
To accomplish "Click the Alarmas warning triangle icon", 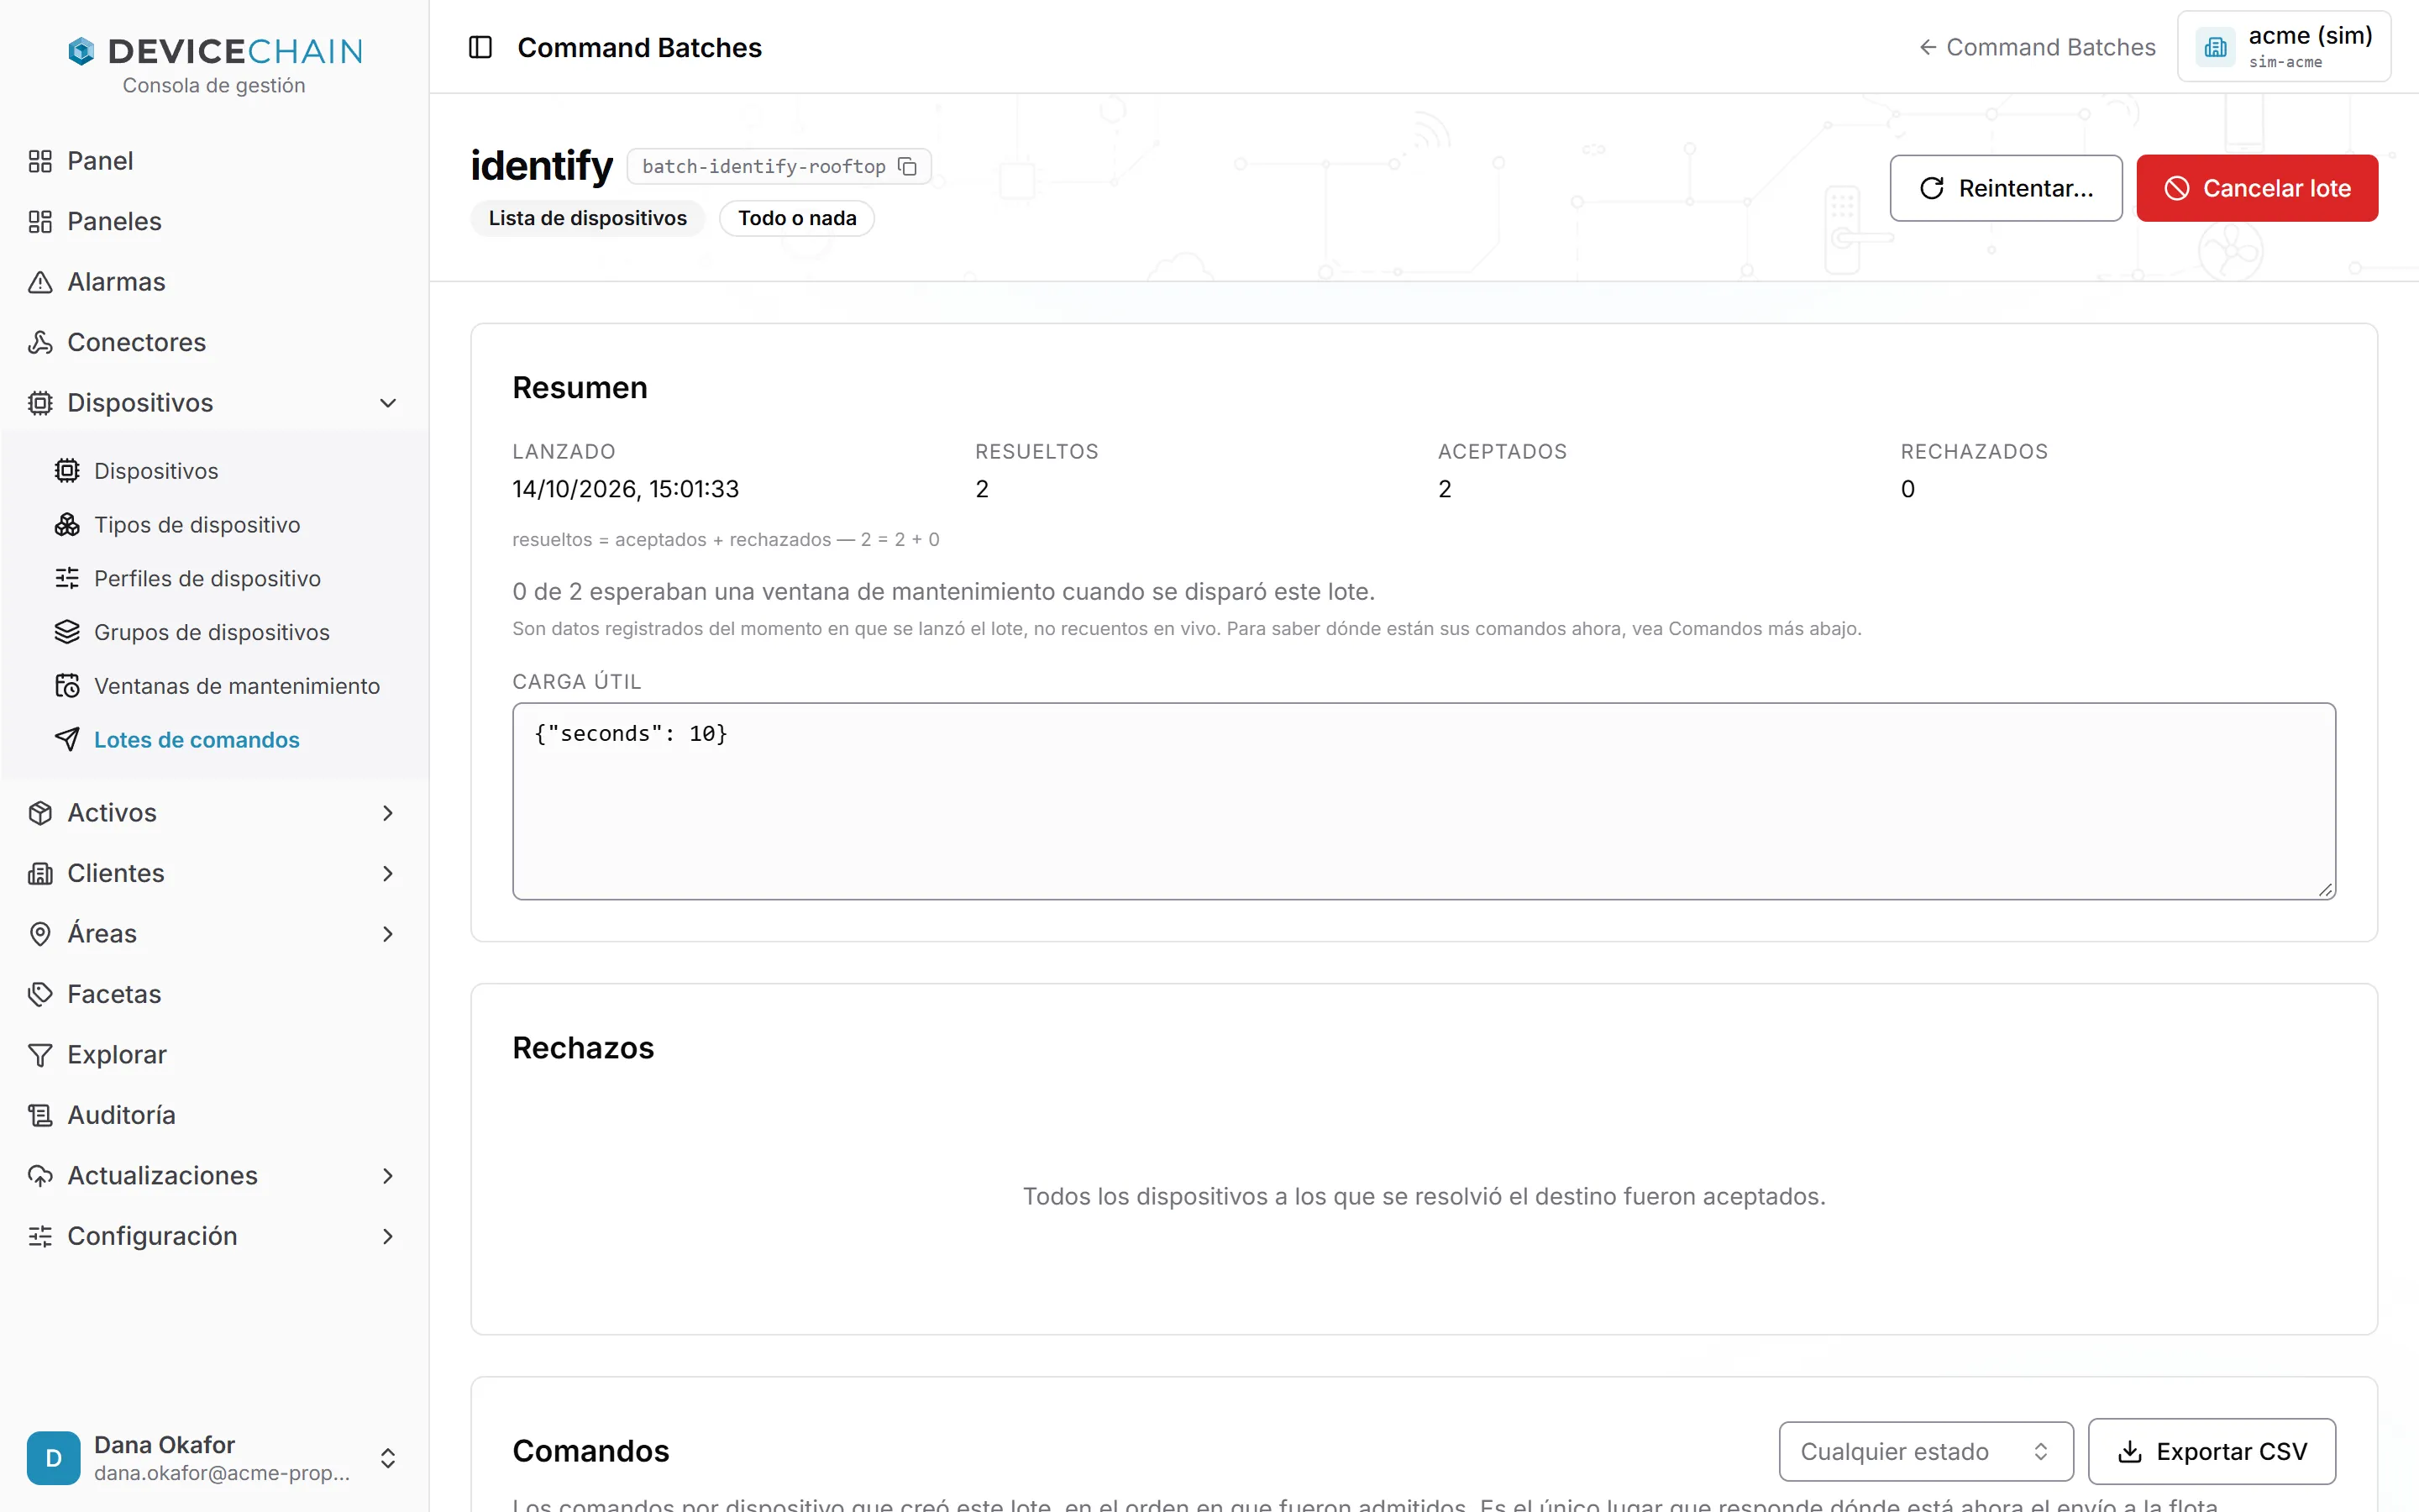I will click(40, 282).
